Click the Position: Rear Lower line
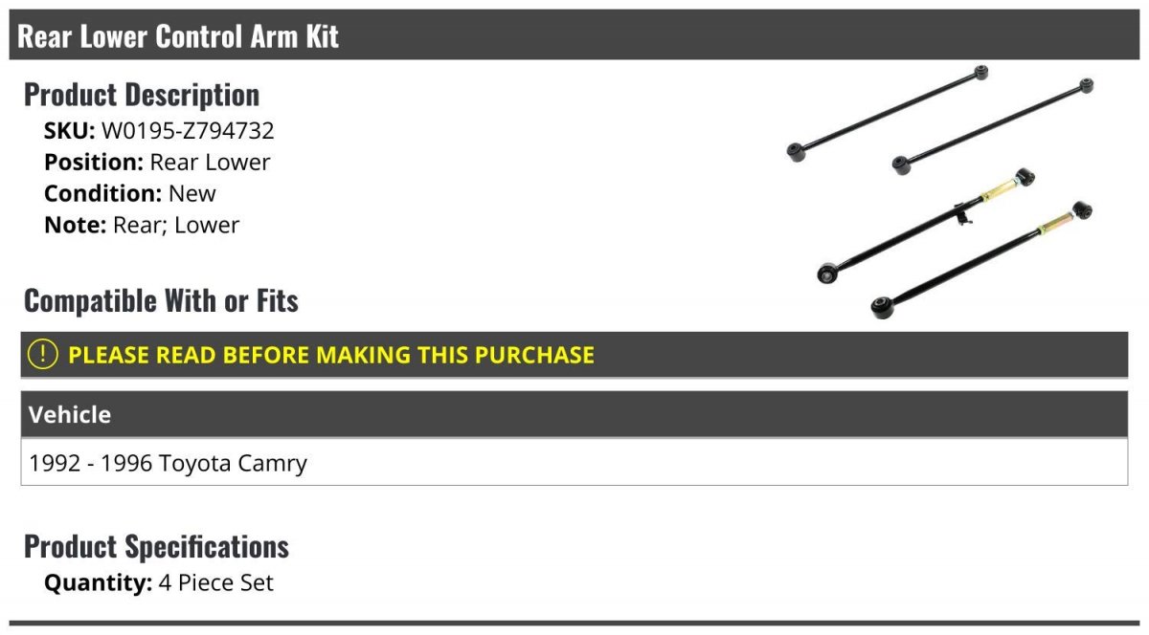1149x635 pixels. (157, 163)
